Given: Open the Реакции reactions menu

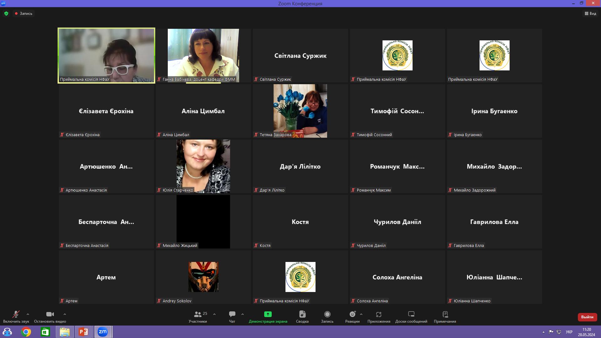Looking at the screenshot, I should click(352, 317).
